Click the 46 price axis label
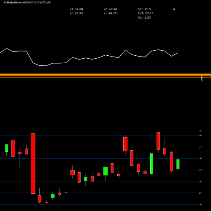 [200, 135]
